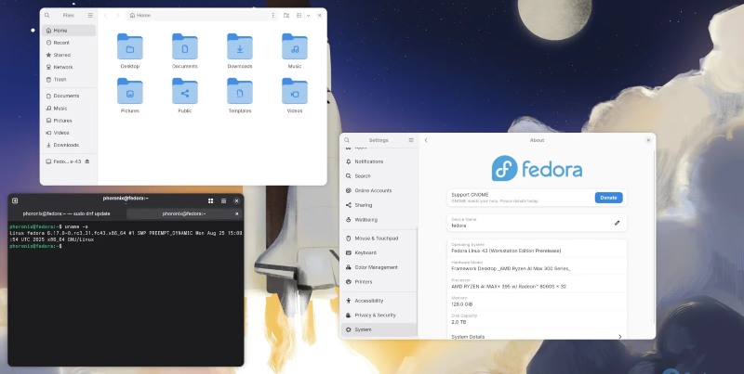The height and width of the screenshot is (374, 744).
Task: Open the Files path bar options menu
Action: coord(272,15)
